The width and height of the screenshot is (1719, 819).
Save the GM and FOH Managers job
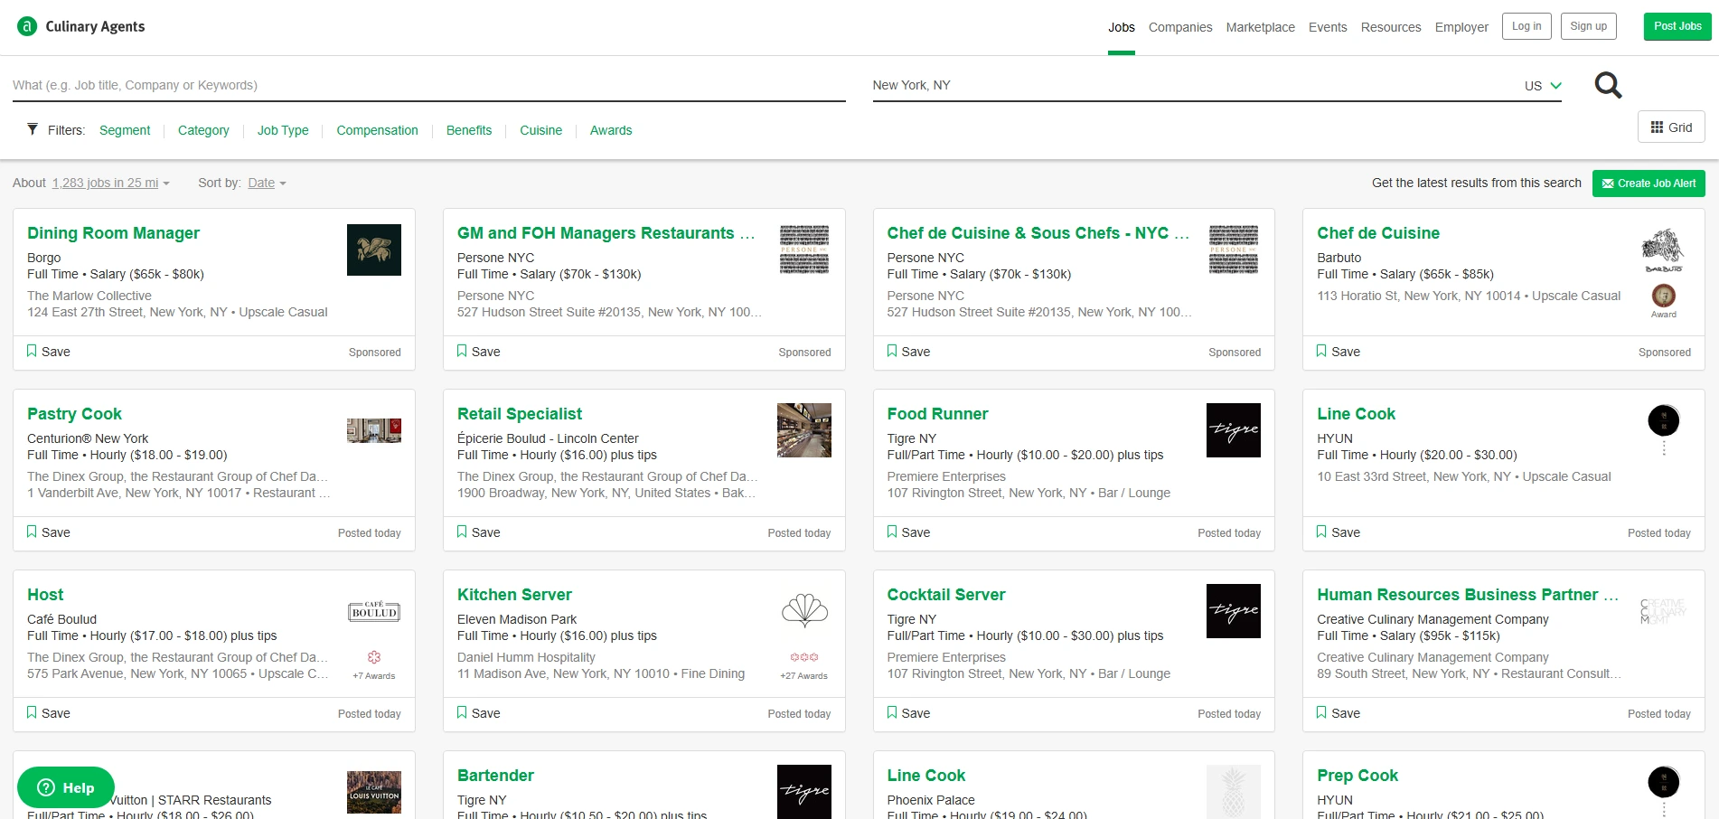click(478, 352)
